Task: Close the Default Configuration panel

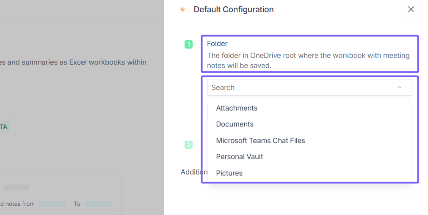Action: coord(411,9)
